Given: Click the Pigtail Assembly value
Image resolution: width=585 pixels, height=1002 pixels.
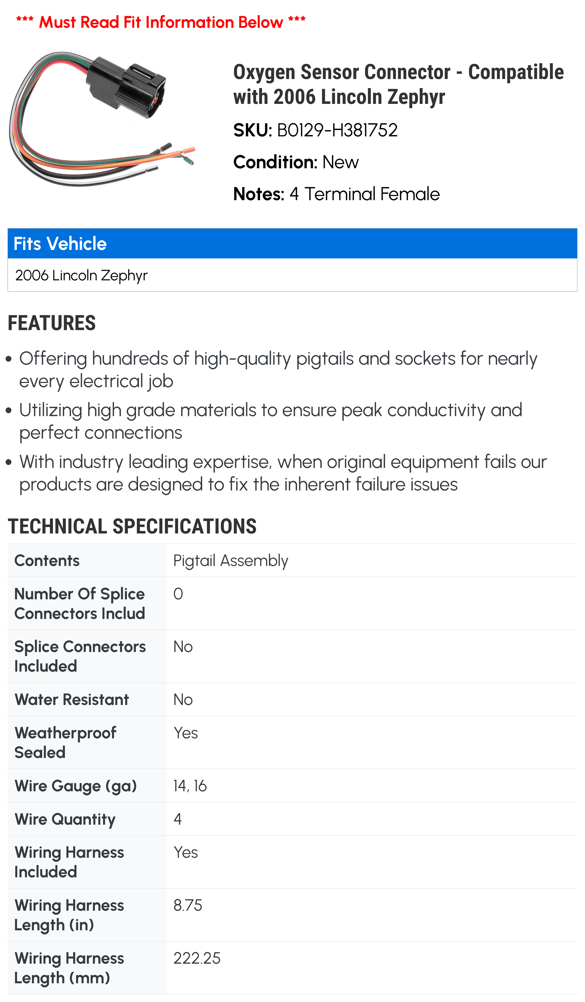Looking at the screenshot, I should tap(230, 561).
